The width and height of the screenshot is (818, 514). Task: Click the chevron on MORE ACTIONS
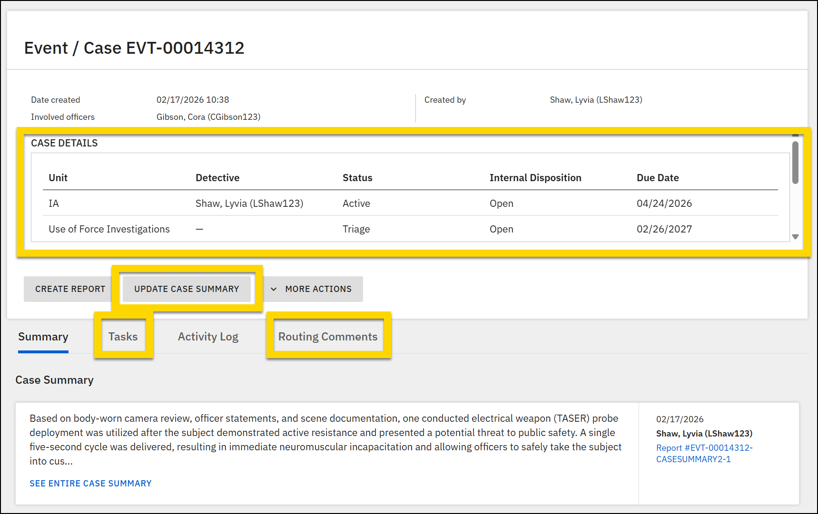[273, 289]
